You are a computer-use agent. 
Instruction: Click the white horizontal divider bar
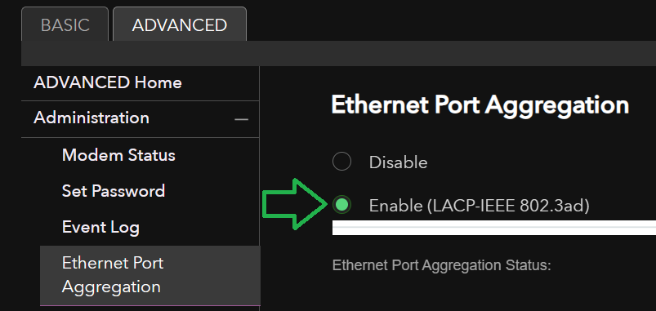(x=494, y=228)
